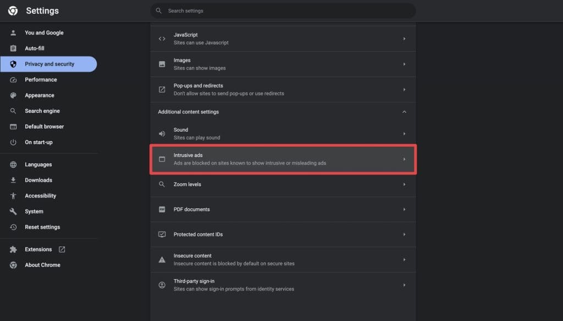The image size is (563, 321).
Task: Open the Downloads settings section
Action: coord(38,180)
